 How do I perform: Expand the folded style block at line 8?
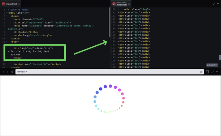point(6,35)
